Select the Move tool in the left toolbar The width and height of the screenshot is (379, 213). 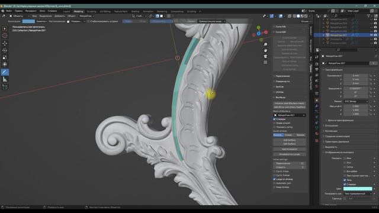[x=5, y=43]
